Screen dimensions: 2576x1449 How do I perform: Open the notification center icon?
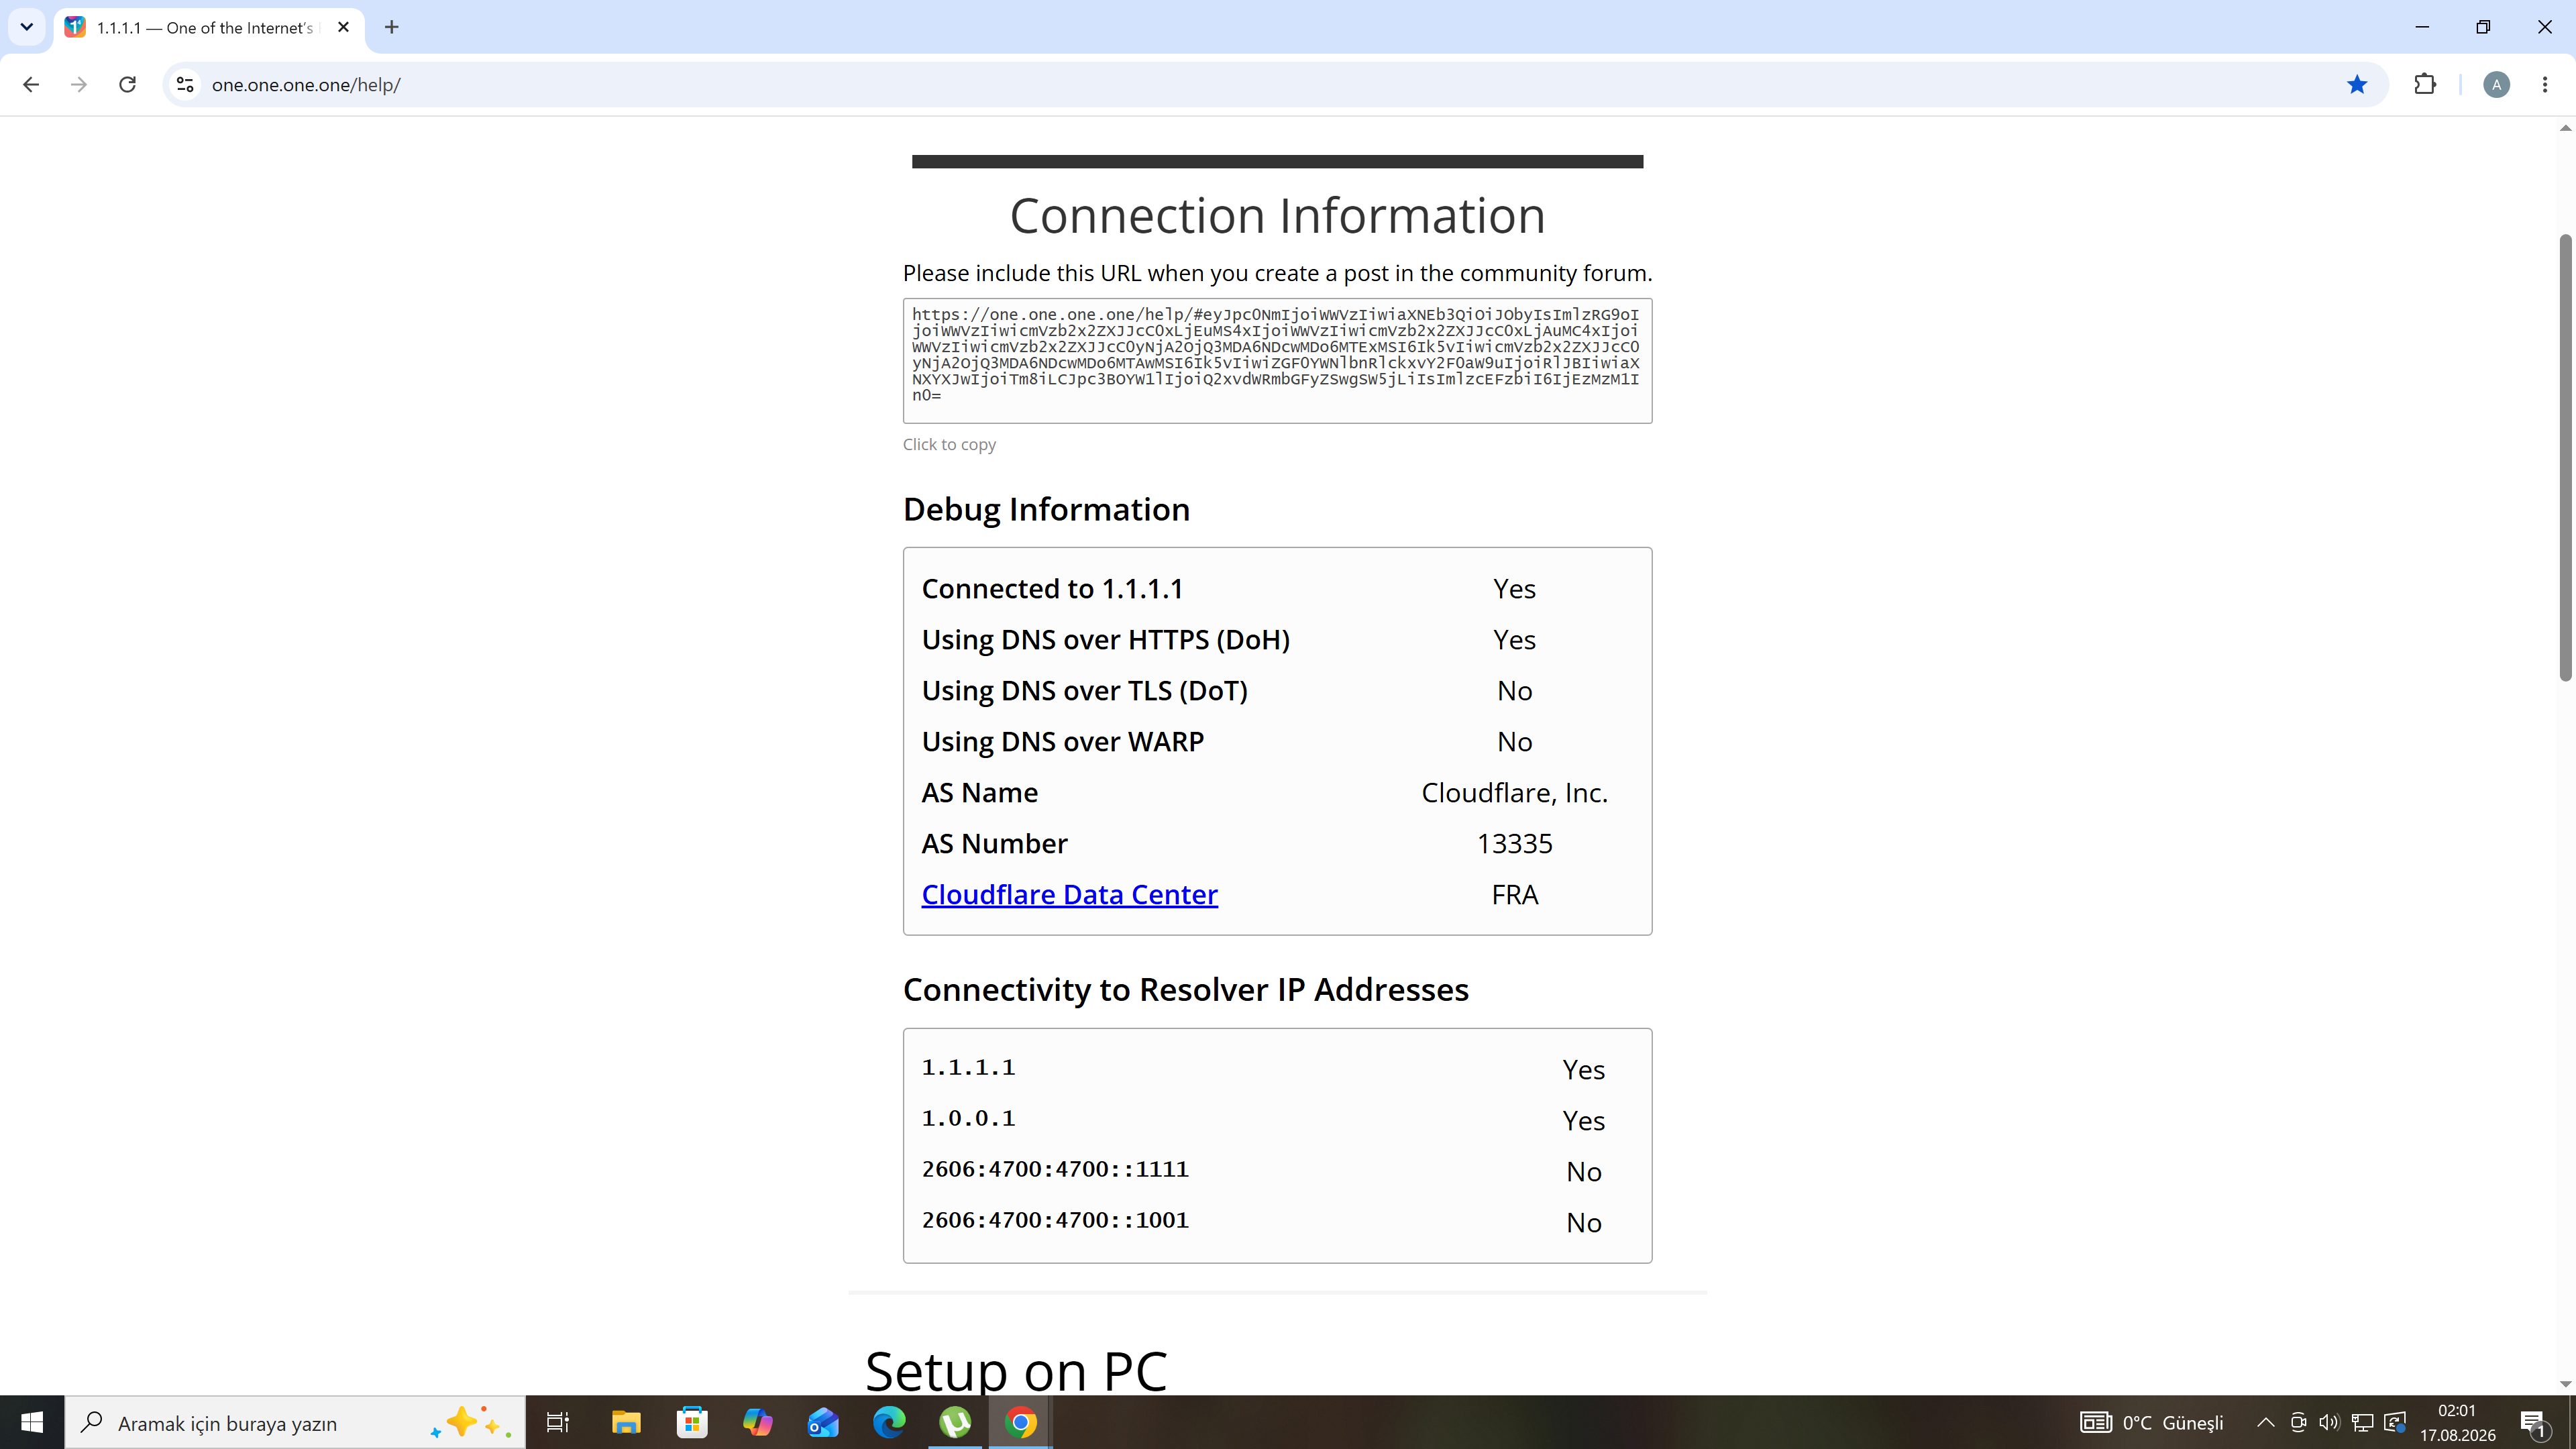2534,1422
